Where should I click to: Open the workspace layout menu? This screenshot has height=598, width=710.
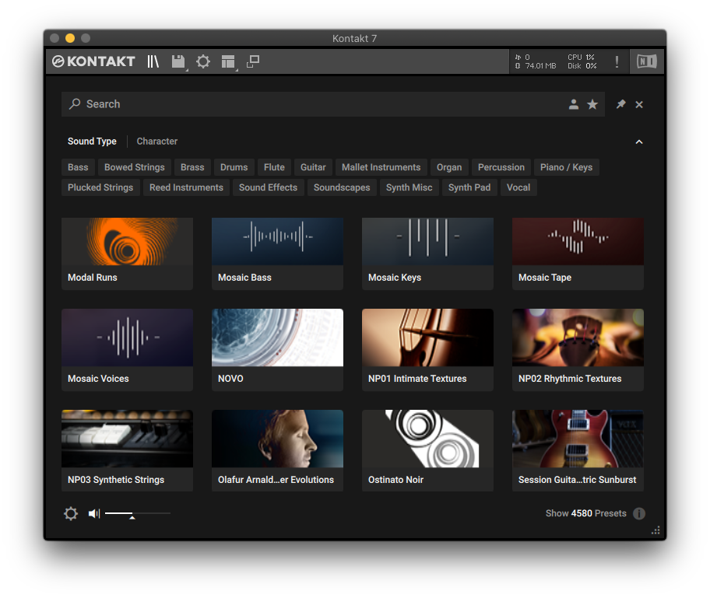click(227, 61)
